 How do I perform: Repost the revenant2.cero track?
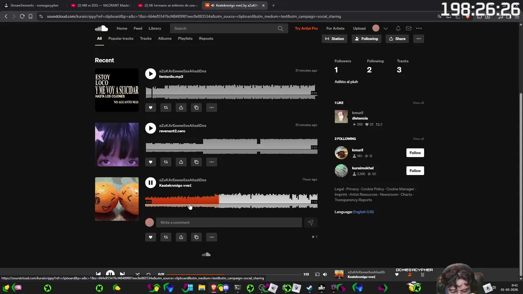166,162
